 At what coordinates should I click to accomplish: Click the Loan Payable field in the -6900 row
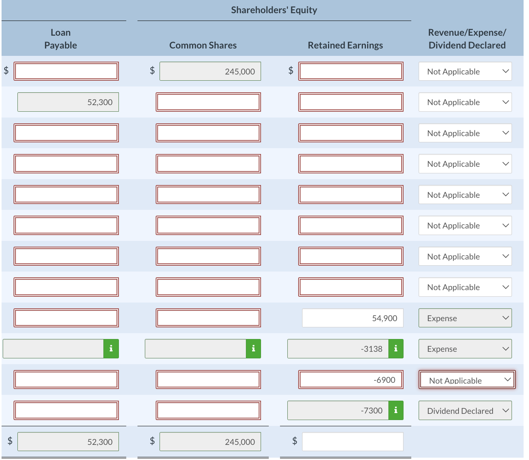(66, 380)
